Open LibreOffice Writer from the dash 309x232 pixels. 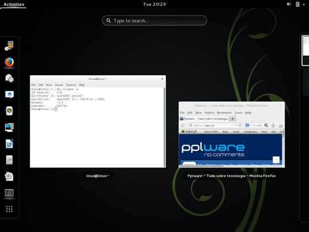(9, 144)
